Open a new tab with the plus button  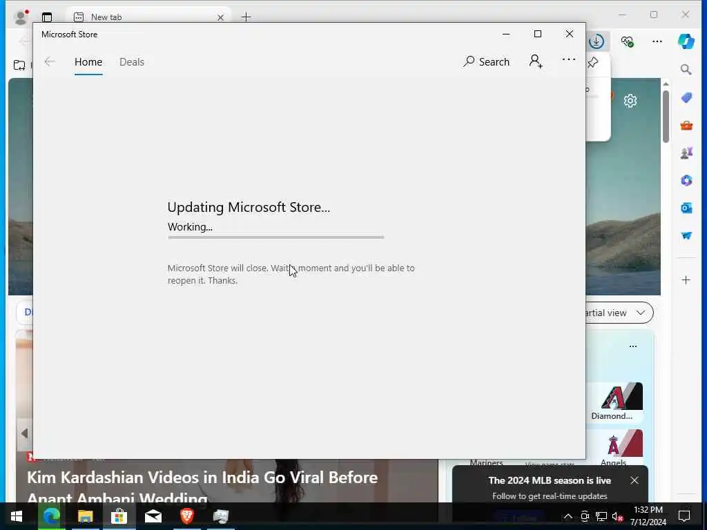(246, 17)
